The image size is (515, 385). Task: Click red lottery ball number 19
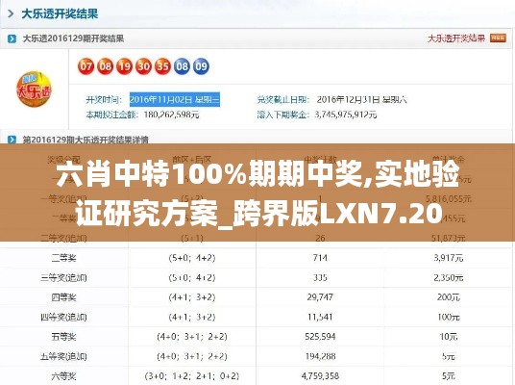(125, 66)
